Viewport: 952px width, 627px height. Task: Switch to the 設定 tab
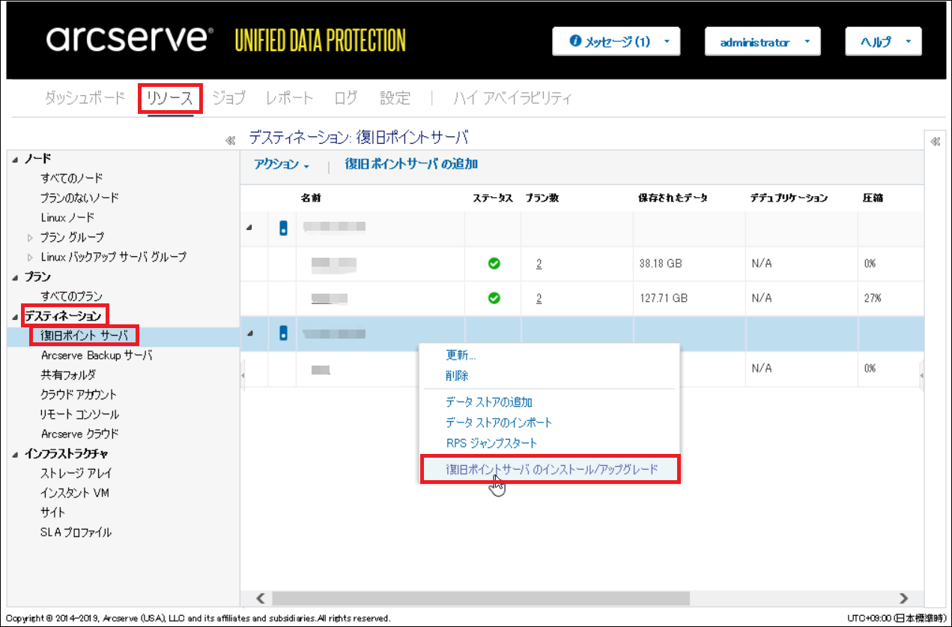[x=395, y=98]
